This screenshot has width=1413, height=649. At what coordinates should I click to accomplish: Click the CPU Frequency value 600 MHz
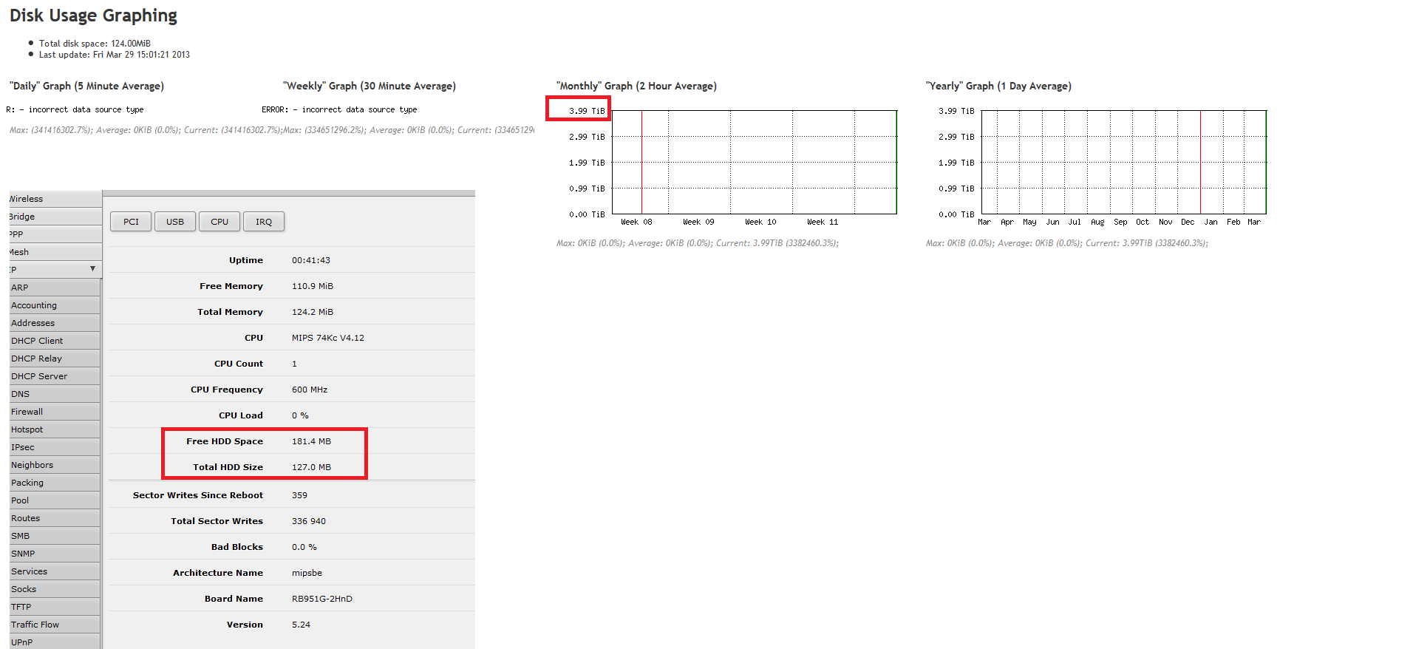[310, 390]
